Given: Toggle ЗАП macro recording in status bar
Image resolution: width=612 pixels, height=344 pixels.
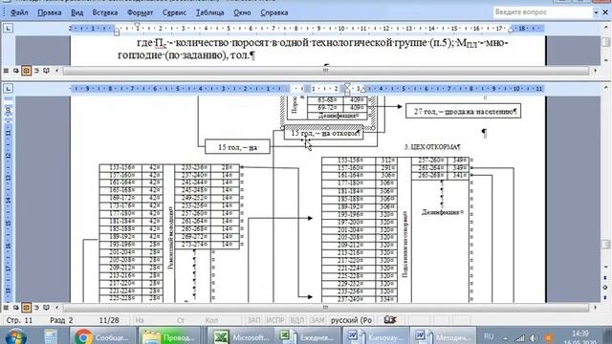Looking at the screenshot, I should click(x=253, y=320).
